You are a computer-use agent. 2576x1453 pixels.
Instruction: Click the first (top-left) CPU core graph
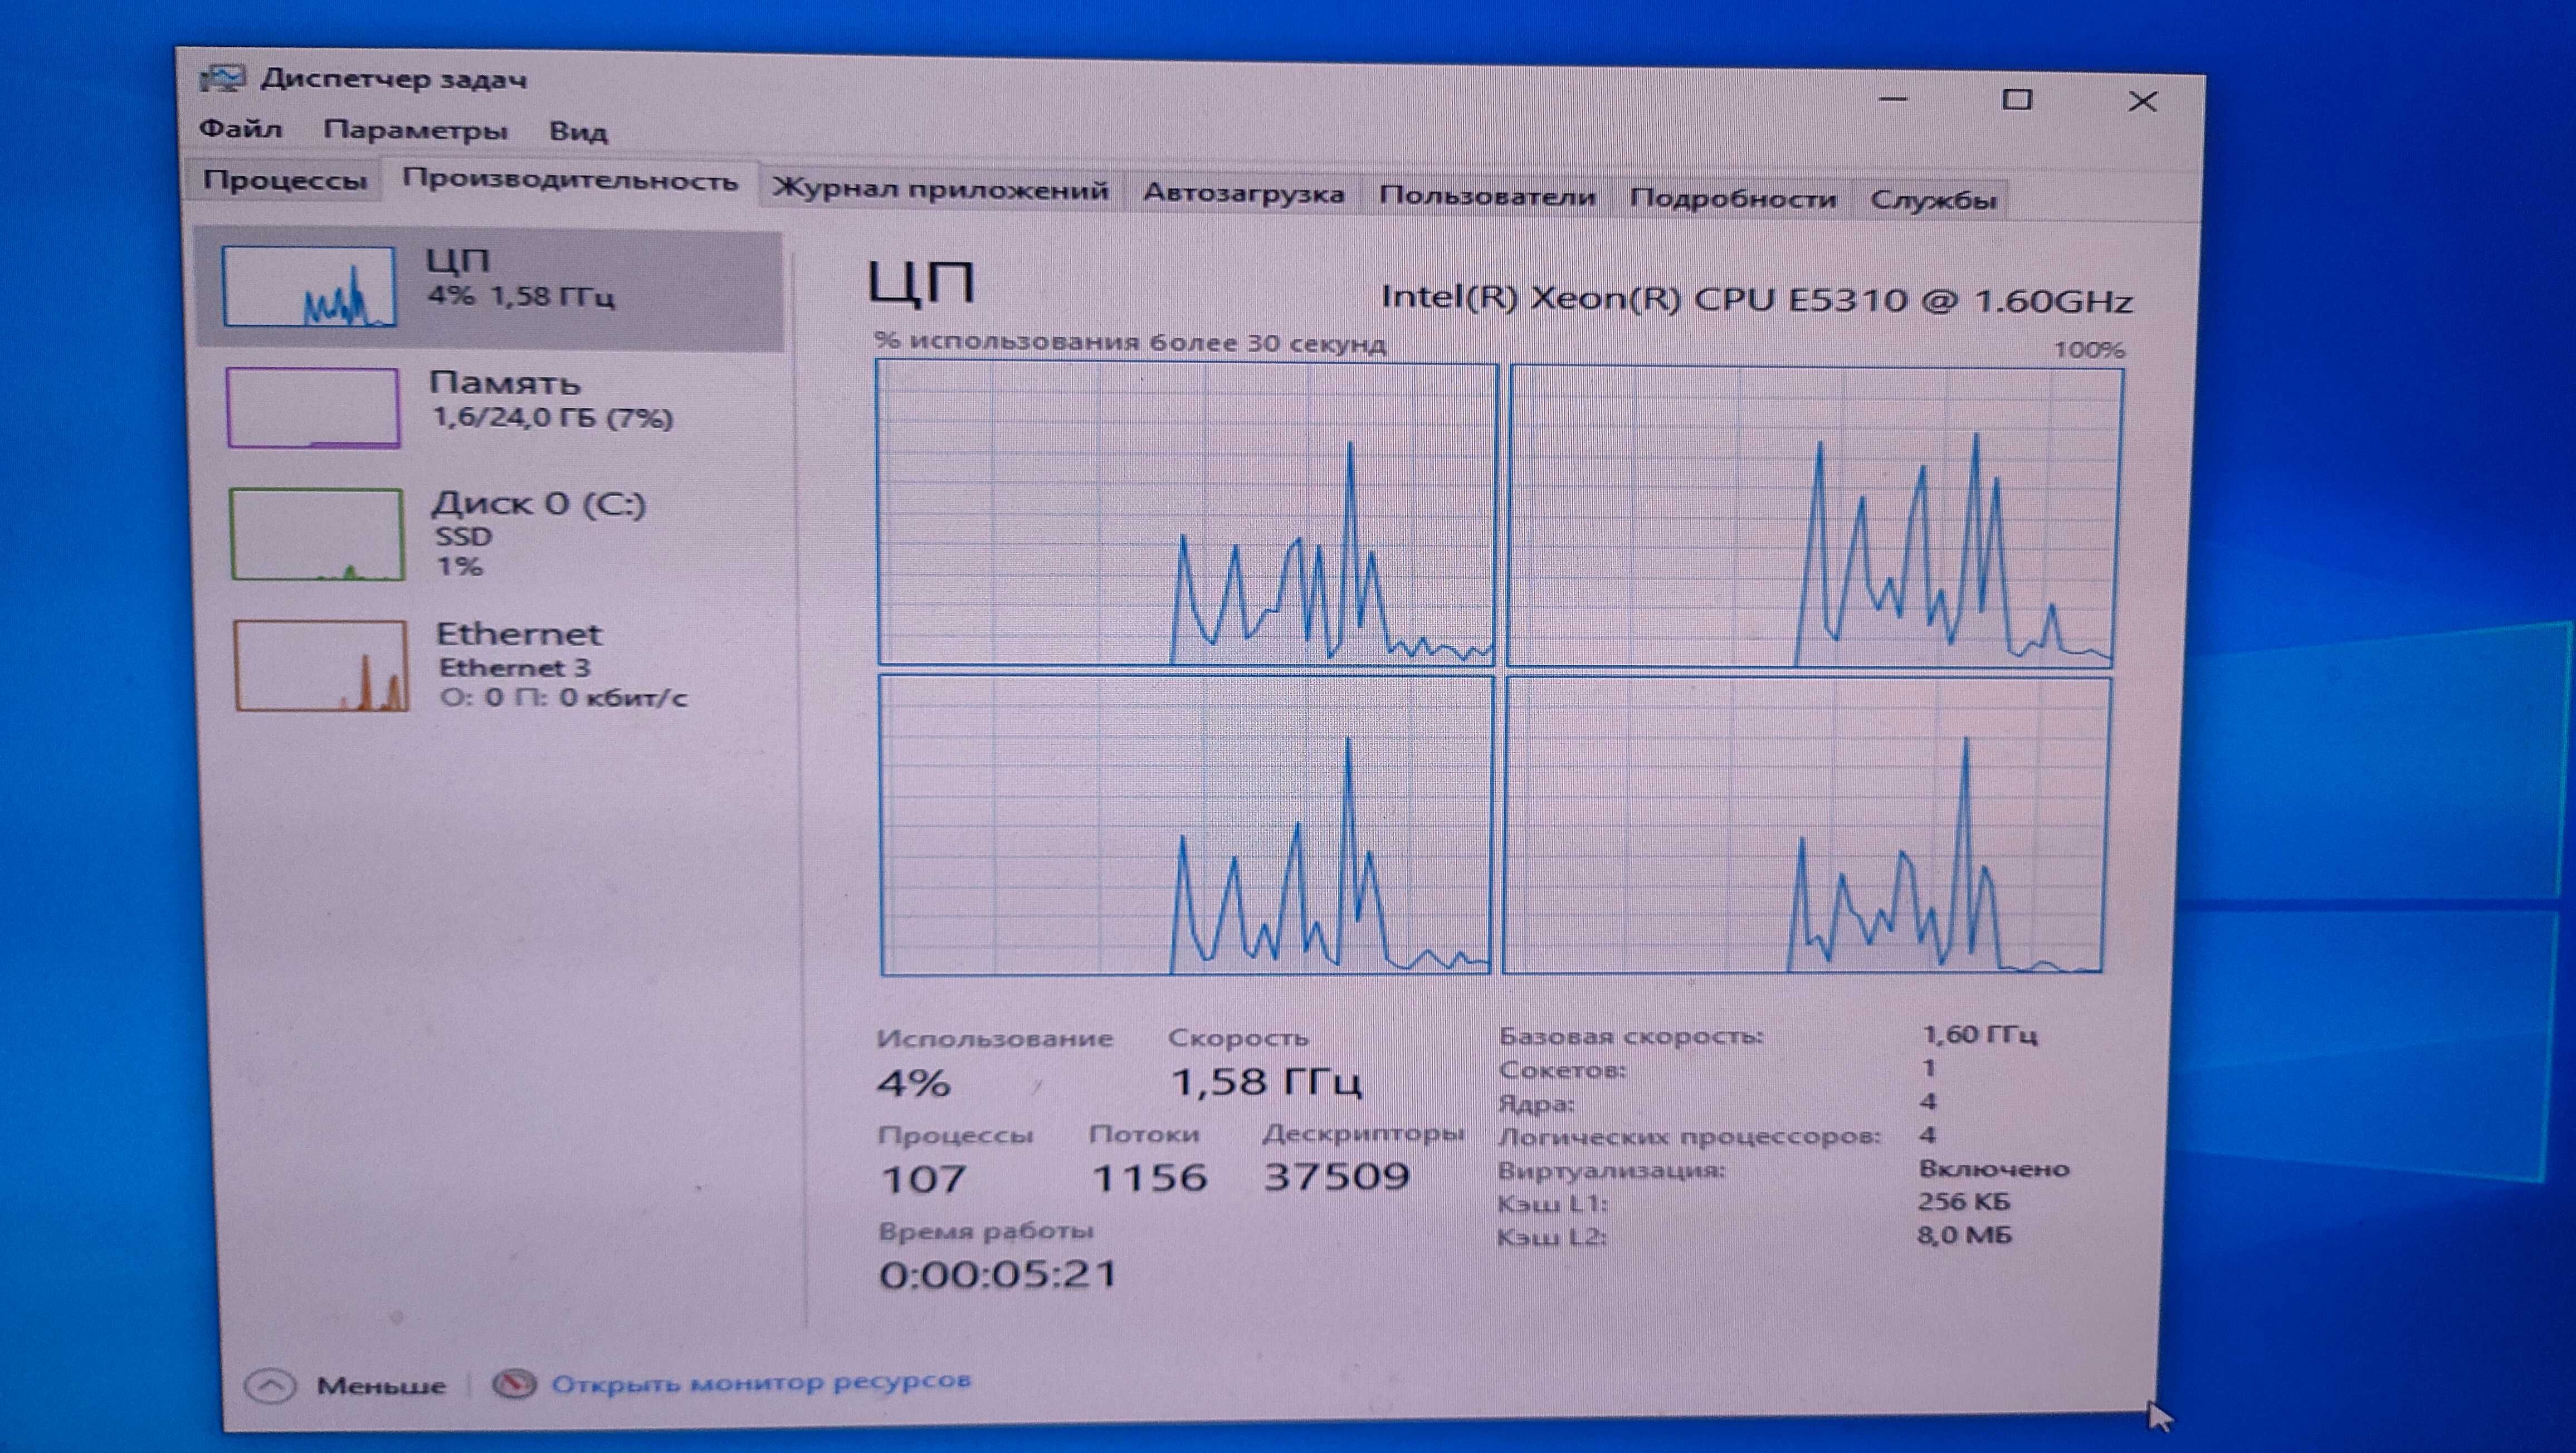[1187, 512]
